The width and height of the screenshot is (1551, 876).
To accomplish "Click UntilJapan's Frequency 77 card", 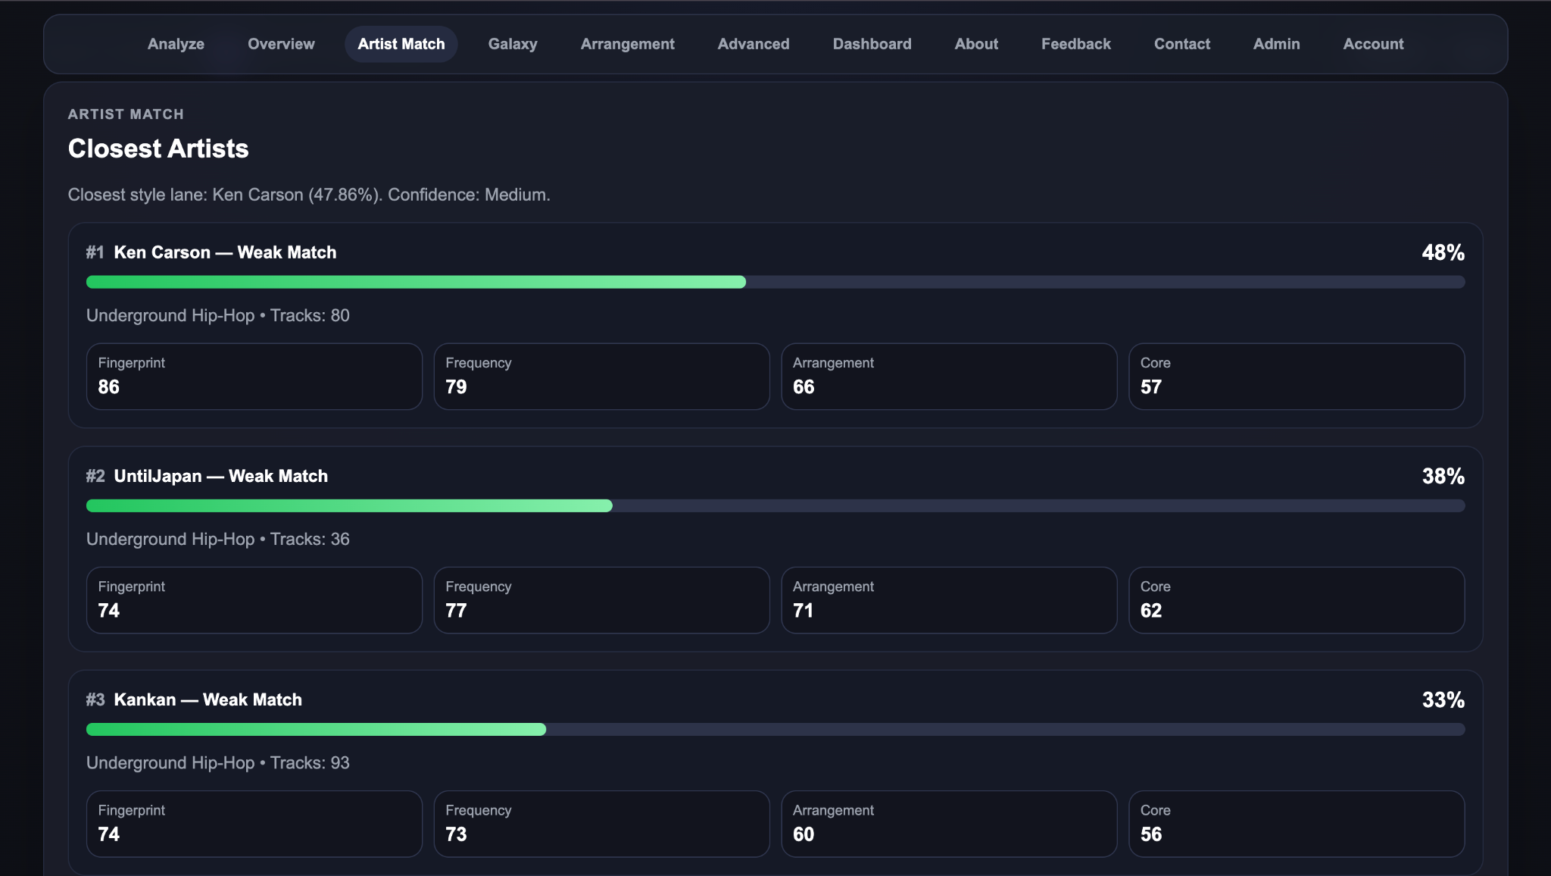I will (x=602, y=600).
